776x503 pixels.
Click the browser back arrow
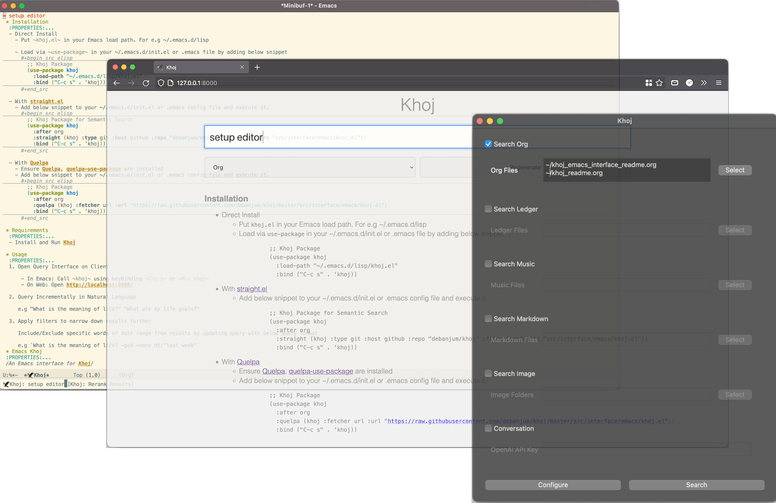tap(117, 83)
